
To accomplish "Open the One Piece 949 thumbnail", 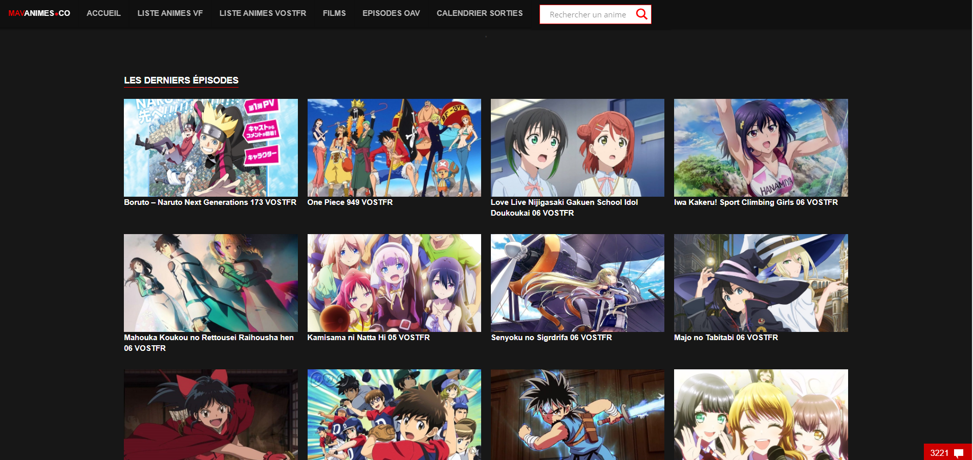I will pyautogui.click(x=394, y=148).
